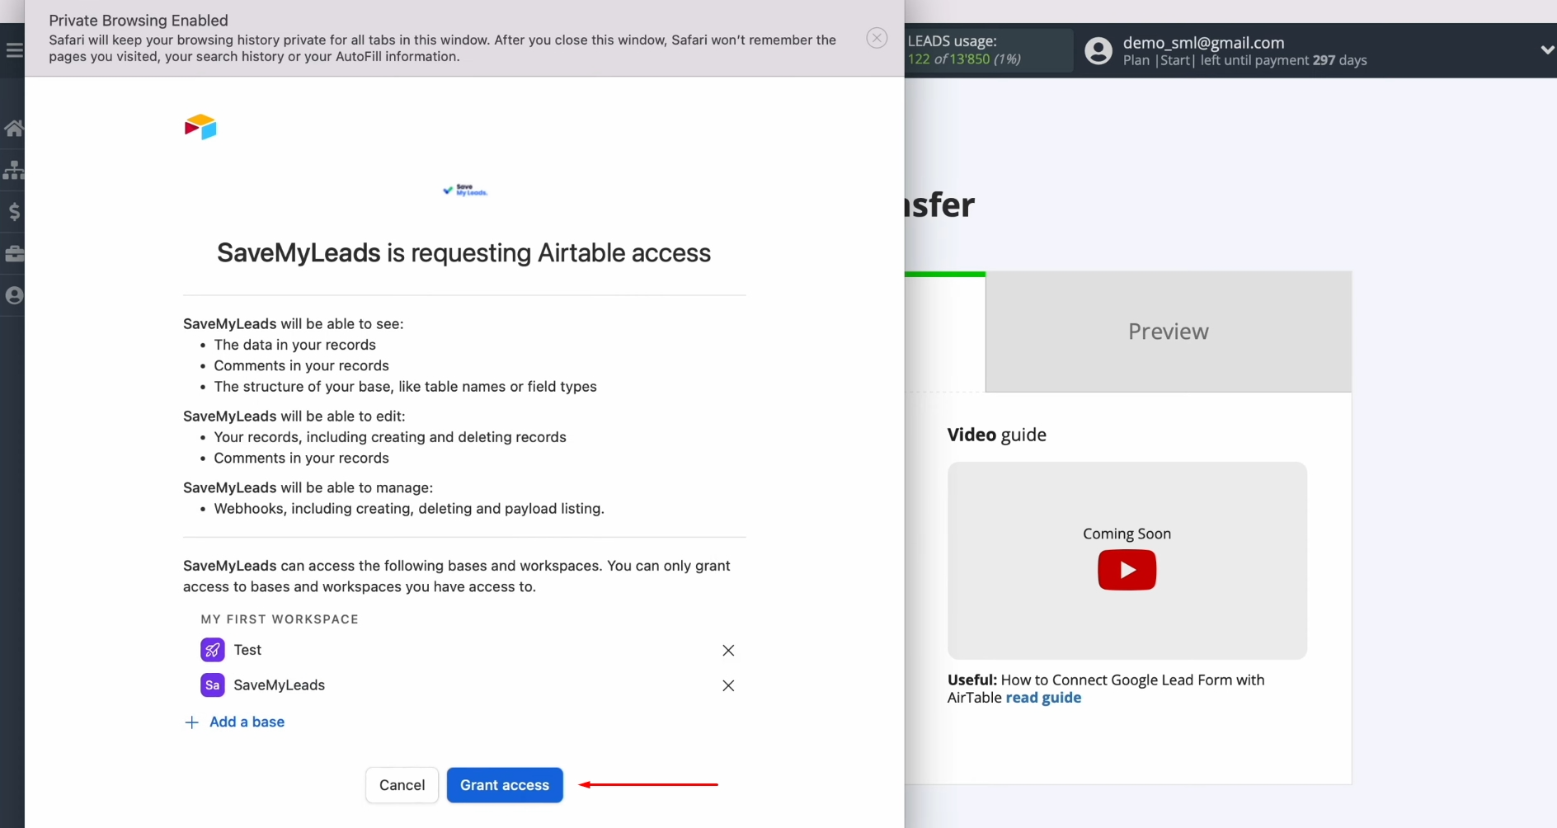Screen dimensions: 1557x828
Task: Play the Coming Soon video
Action: click(x=1127, y=570)
